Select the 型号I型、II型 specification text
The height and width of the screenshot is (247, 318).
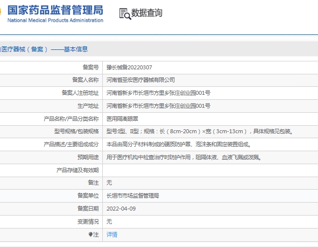200,132
